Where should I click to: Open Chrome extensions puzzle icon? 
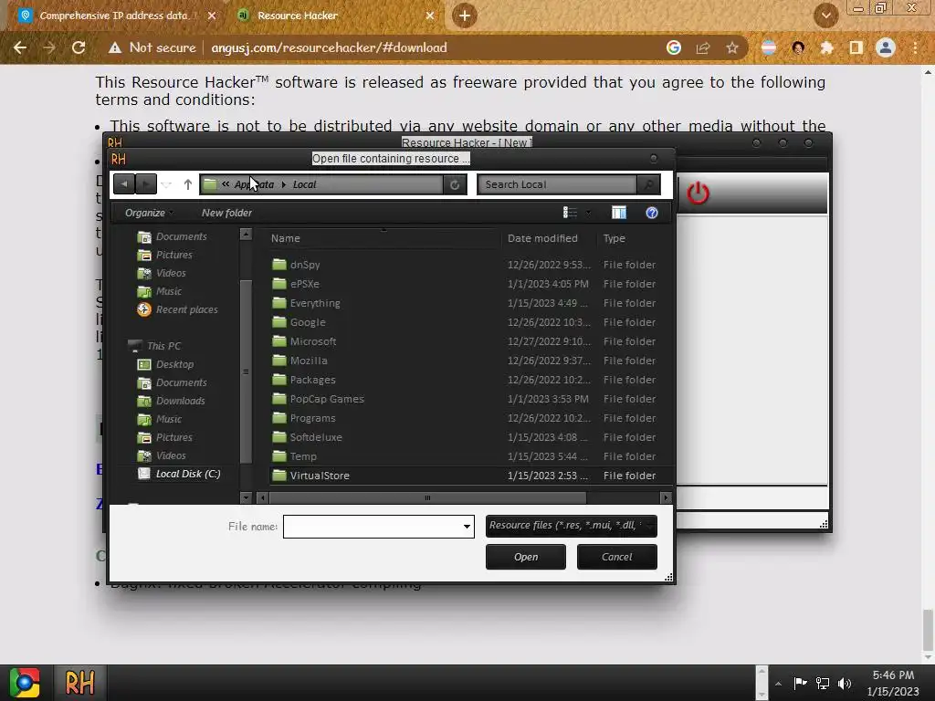tap(827, 47)
